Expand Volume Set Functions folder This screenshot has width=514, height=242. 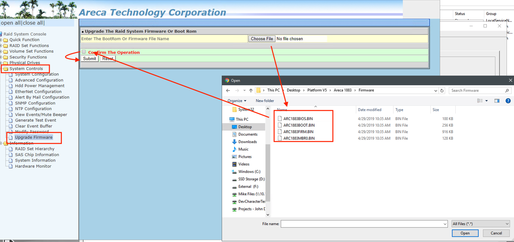[x=1, y=51]
